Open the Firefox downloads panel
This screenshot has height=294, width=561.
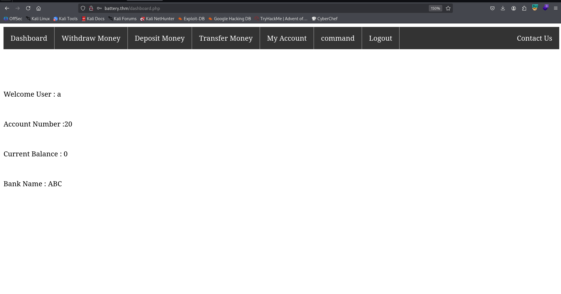503,8
